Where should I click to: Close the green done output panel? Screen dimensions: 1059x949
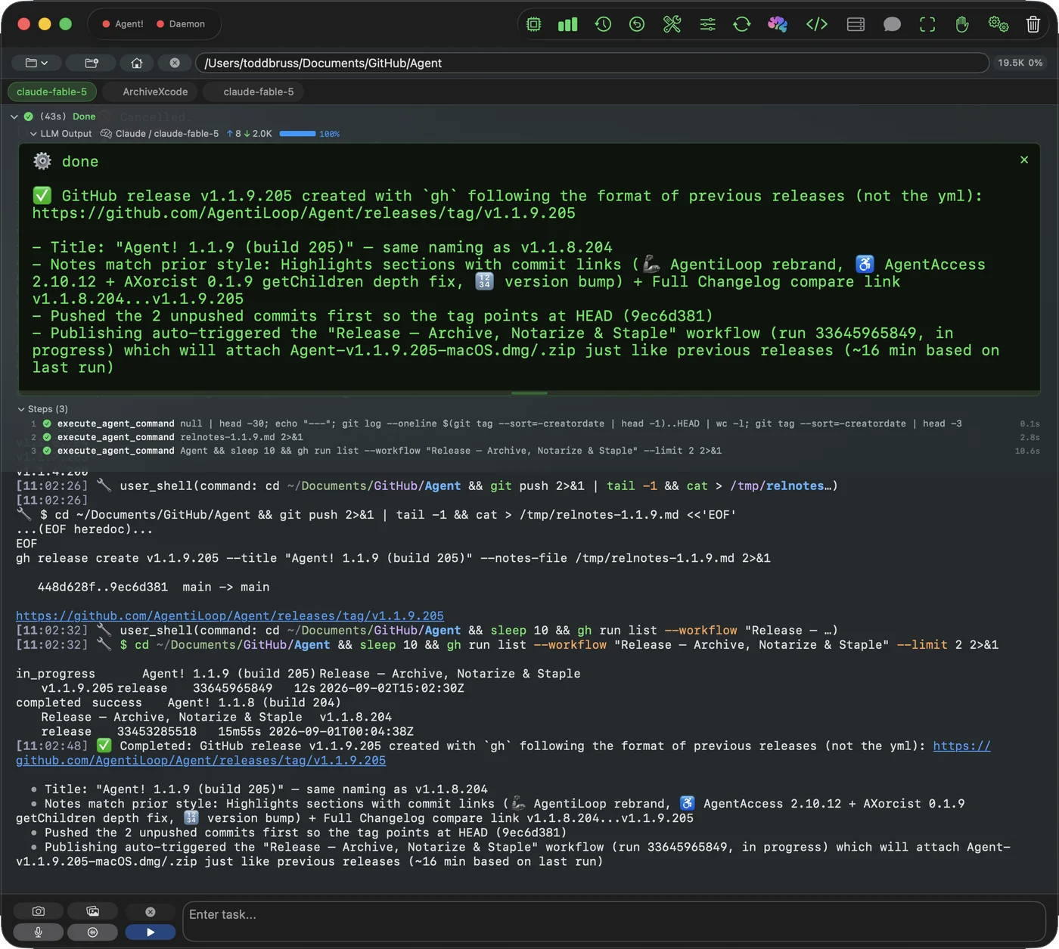point(1024,160)
